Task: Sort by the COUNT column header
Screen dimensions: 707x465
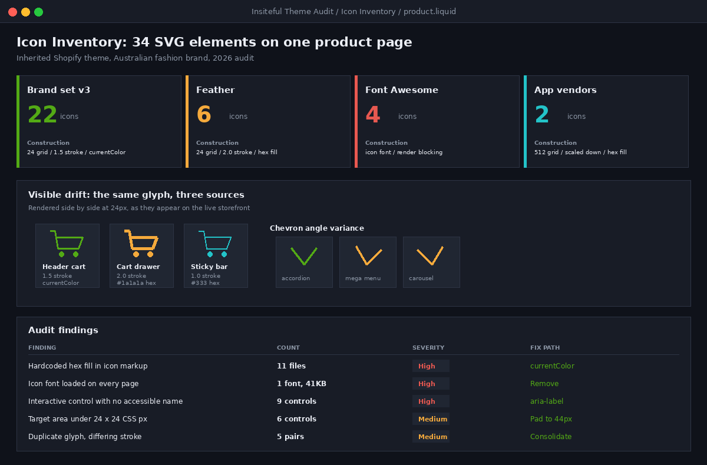Action: (288, 348)
